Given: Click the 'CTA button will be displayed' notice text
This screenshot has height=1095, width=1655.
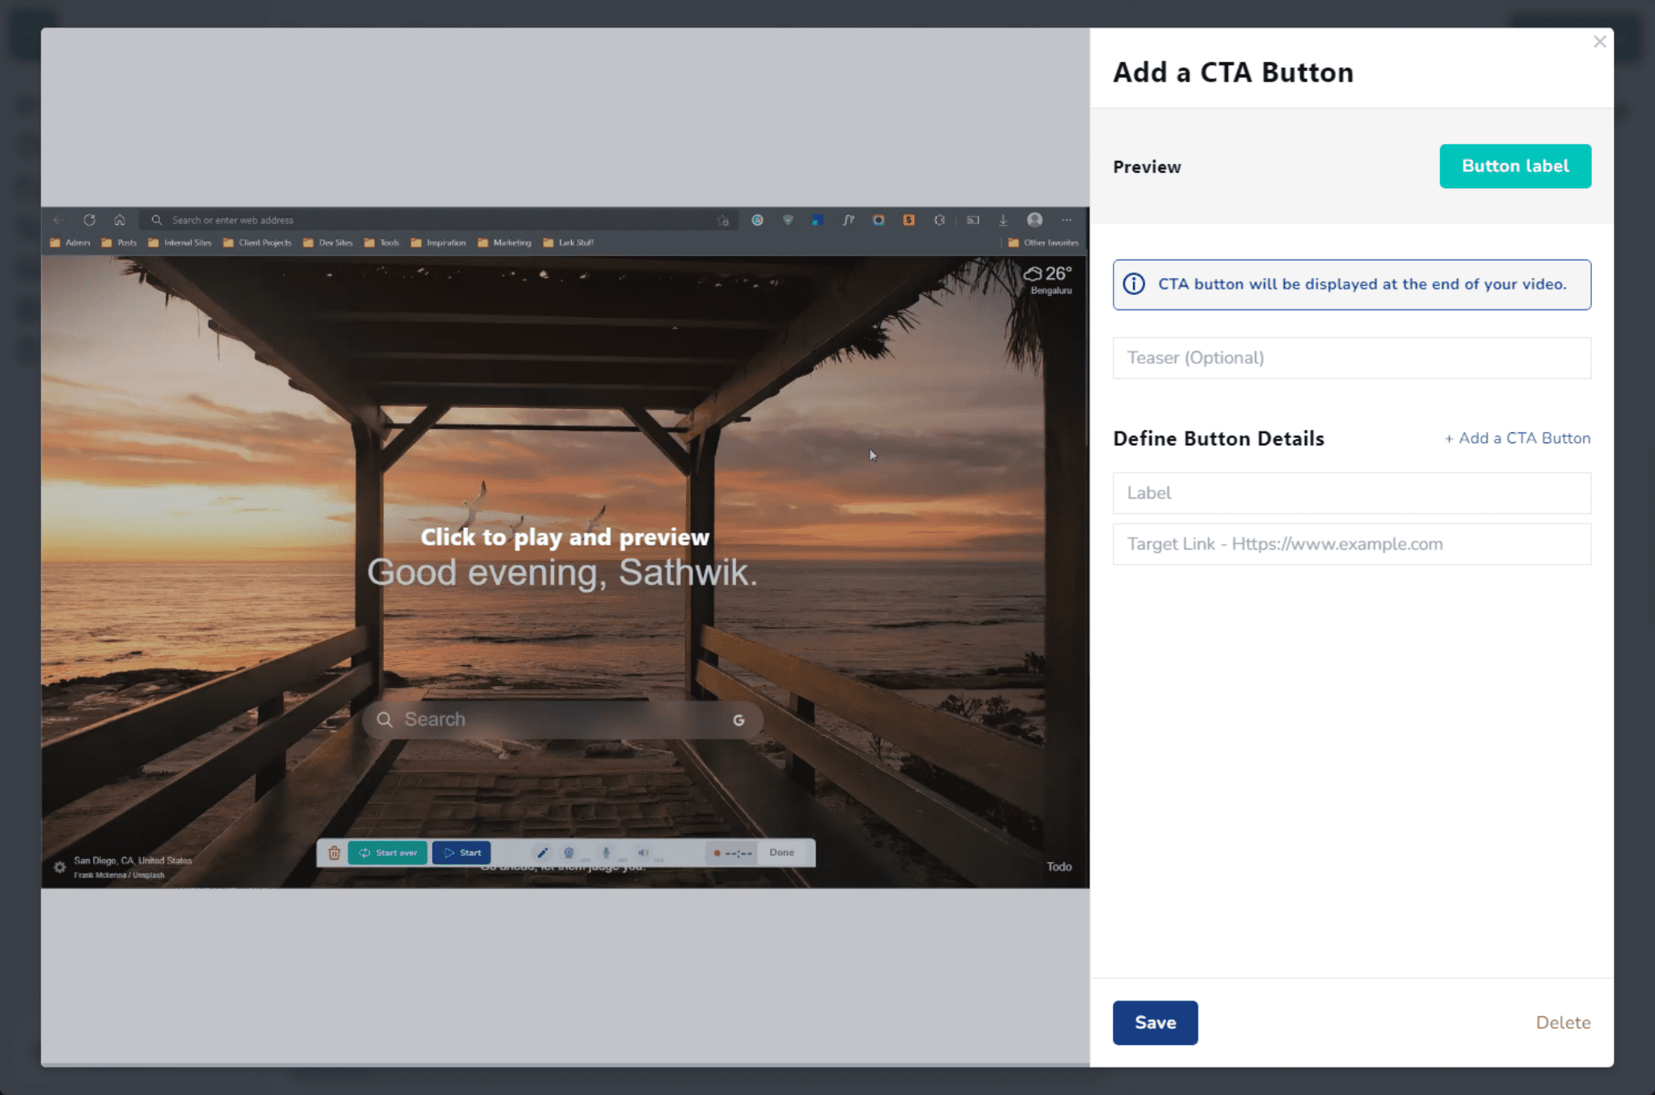Looking at the screenshot, I should (x=1362, y=284).
